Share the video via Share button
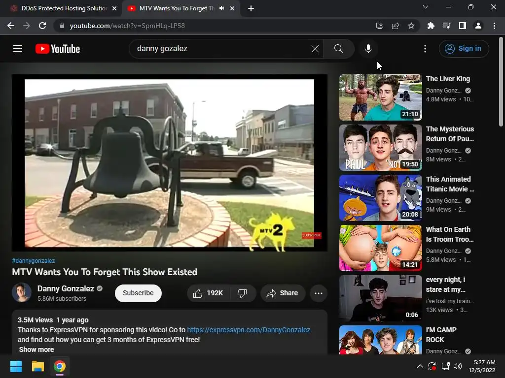505x378 pixels. [283, 293]
